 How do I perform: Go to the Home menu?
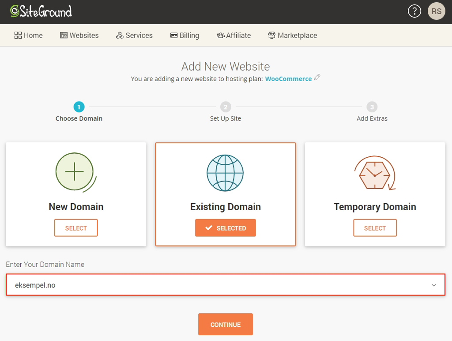(29, 35)
